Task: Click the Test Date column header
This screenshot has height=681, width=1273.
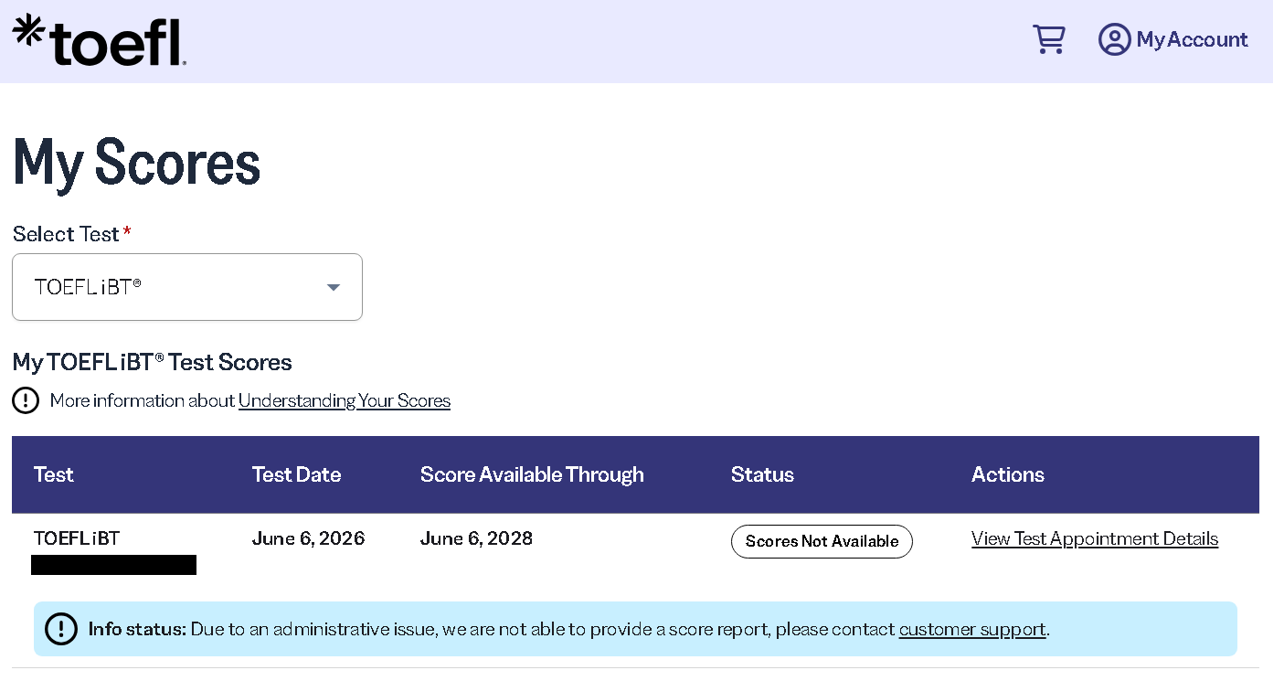Action: tap(296, 474)
